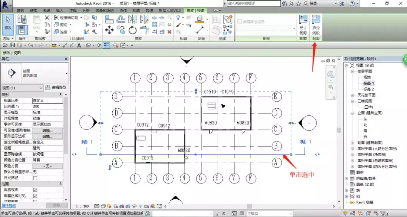Toggle the Sun Path (日光路径) checkbox

[35, 178]
